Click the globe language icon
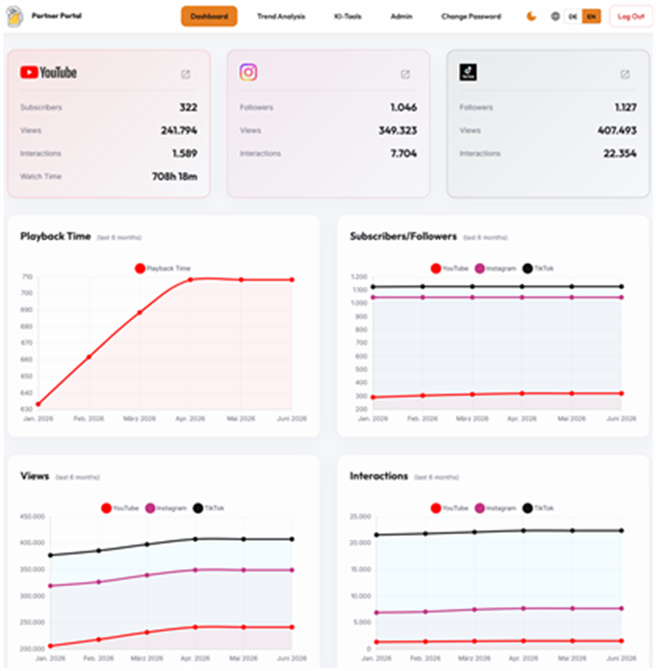Image resolution: width=656 pixels, height=671 pixels. (555, 16)
